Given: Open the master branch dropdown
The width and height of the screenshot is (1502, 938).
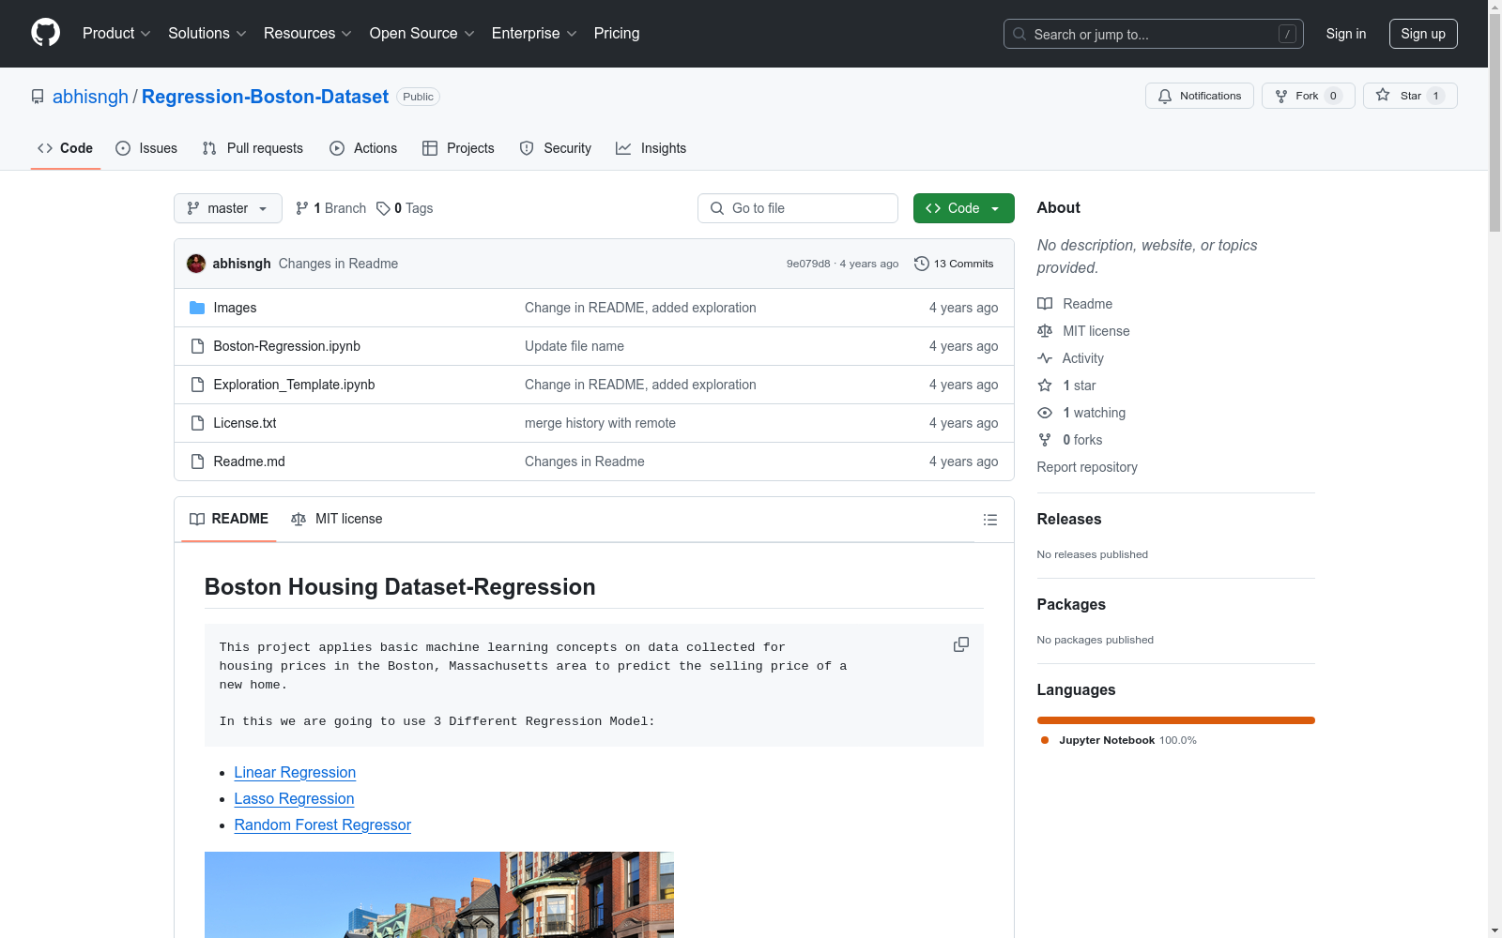Looking at the screenshot, I should click(x=228, y=208).
